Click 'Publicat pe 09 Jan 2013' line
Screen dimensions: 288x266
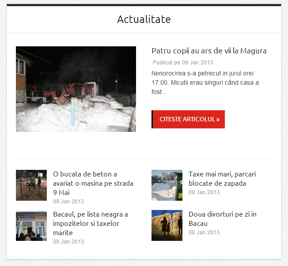tap(183, 63)
